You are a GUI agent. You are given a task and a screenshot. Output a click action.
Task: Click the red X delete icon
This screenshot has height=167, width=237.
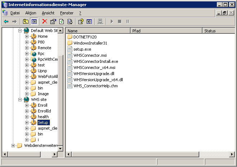click(45, 22)
